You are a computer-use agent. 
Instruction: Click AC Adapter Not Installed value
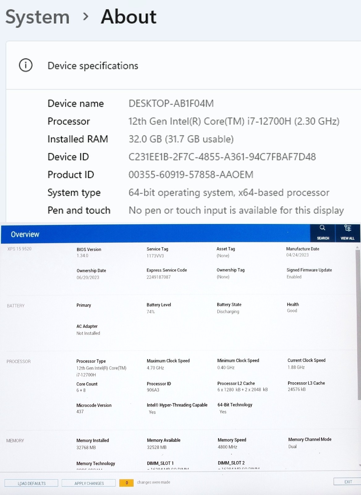pyautogui.click(x=88, y=333)
